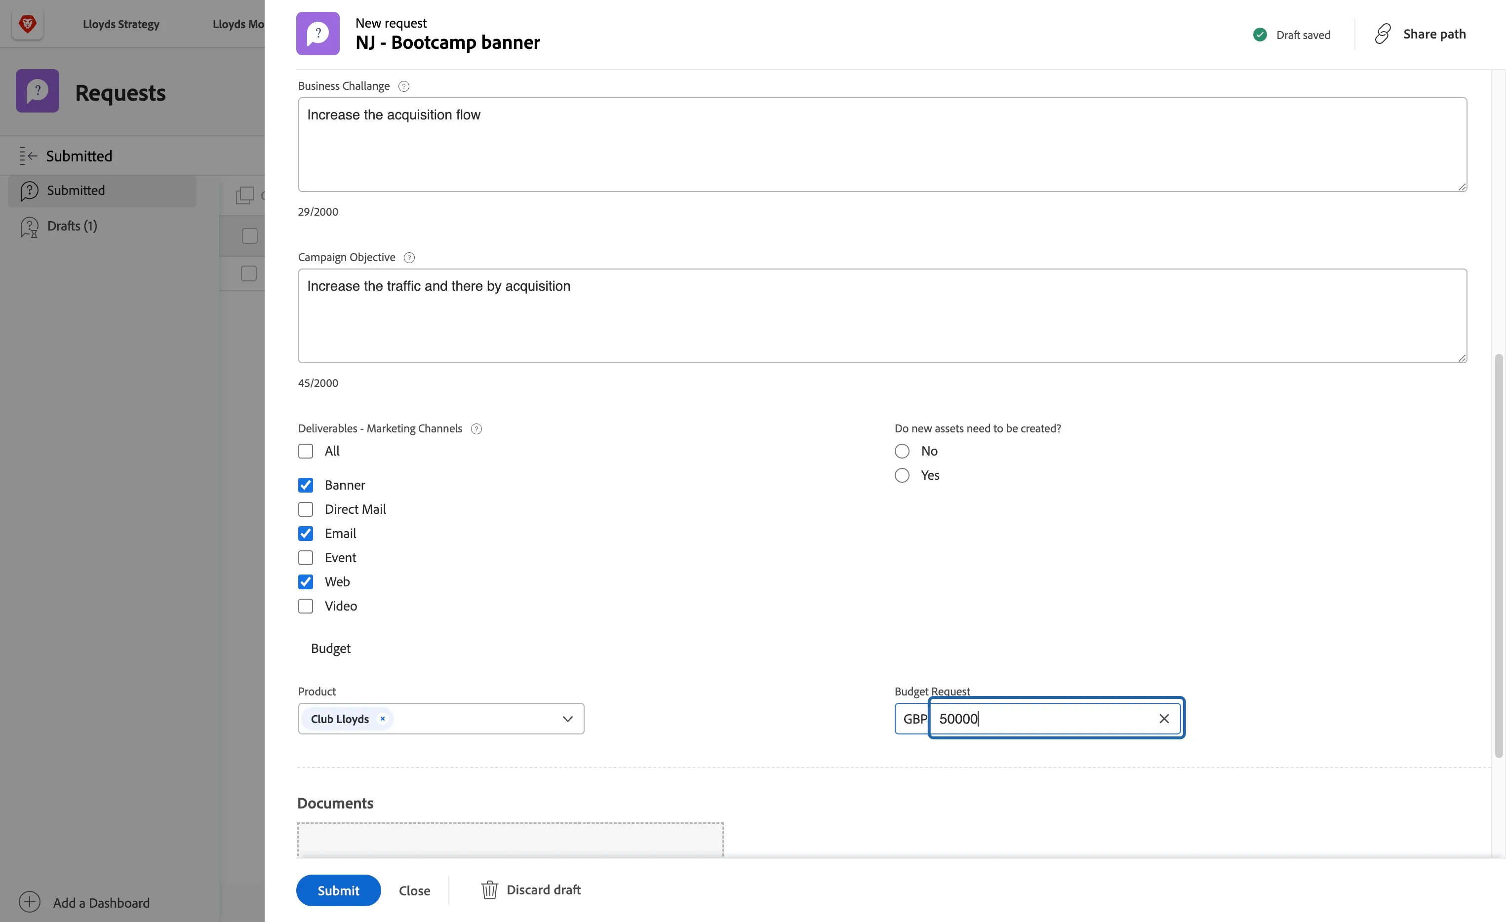
Task: Click the Add a Dashboard plus icon
Action: coord(29,902)
